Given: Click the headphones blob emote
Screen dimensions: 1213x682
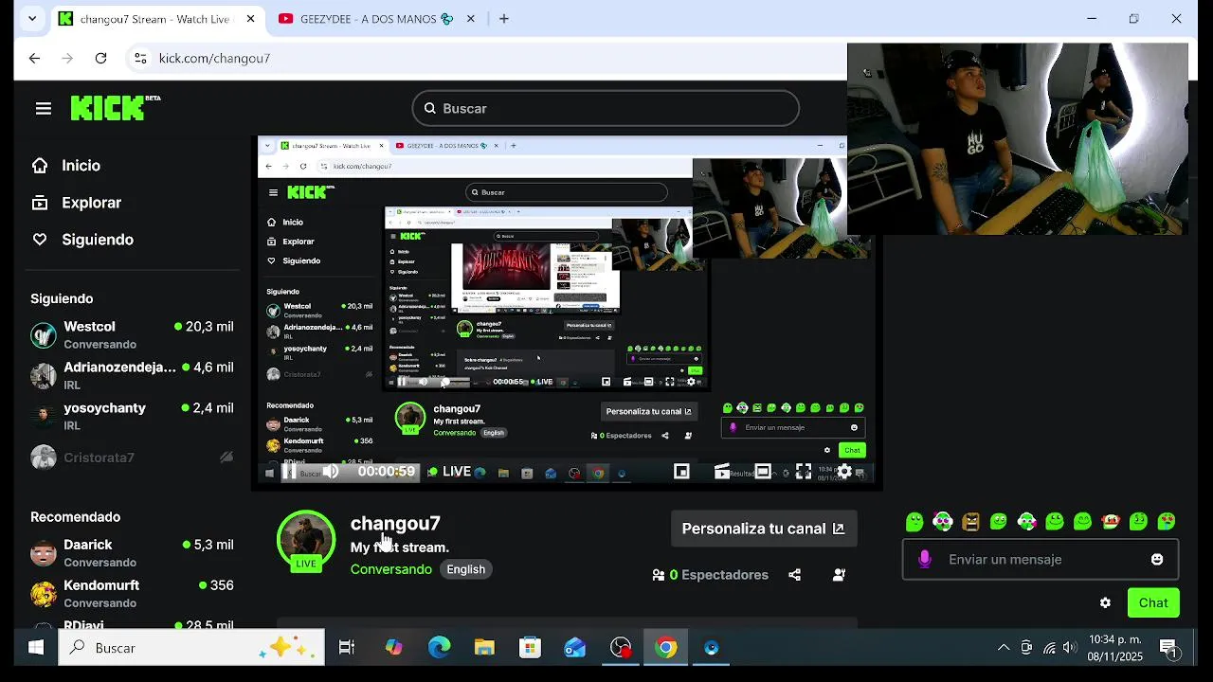Looking at the screenshot, I should [942, 522].
